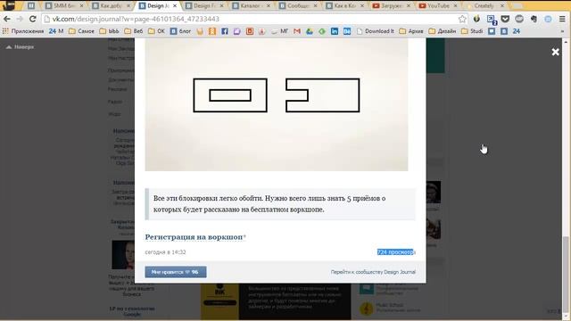Open the Download It bookmark
The image size is (571, 321).
376,31
